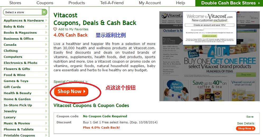The height and width of the screenshot is (137, 263).
Task: Expand the Appliances & Hardware category arrow
Action: [46, 20]
